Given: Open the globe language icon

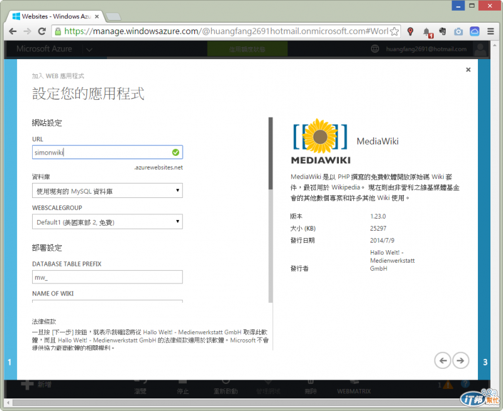Looking at the screenshot, I should (x=375, y=49).
